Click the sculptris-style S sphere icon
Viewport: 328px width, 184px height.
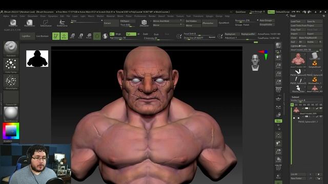(x=105, y=36)
